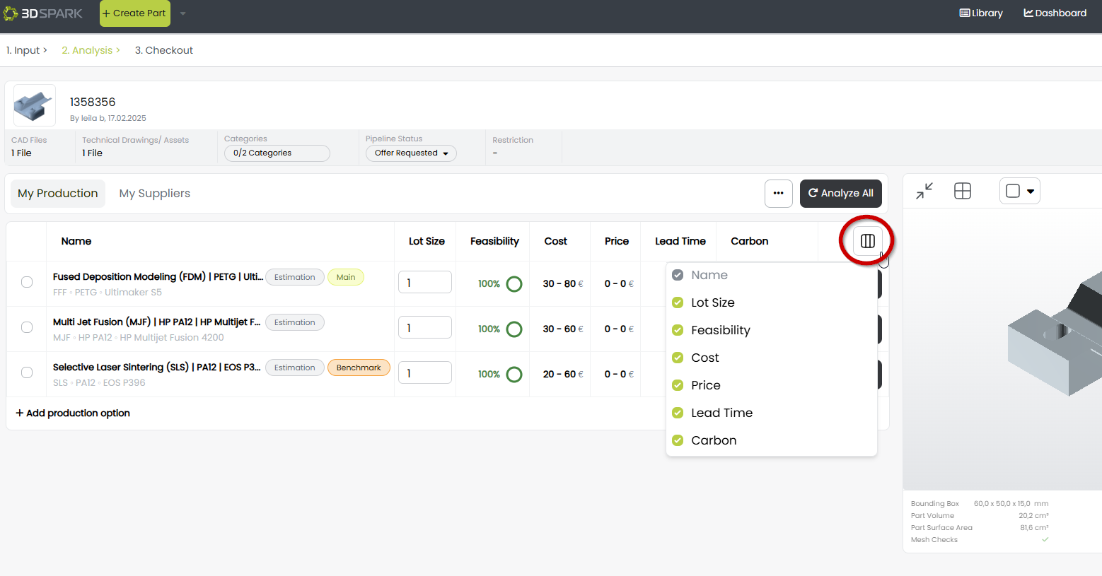Image resolution: width=1102 pixels, height=576 pixels.
Task: Open the view mode square selector in viewer
Action: [x=1019, y=191]
